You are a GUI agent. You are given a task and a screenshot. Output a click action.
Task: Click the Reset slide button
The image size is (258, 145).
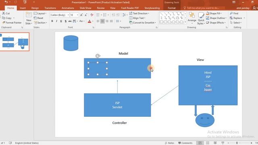tap(39, 18)
